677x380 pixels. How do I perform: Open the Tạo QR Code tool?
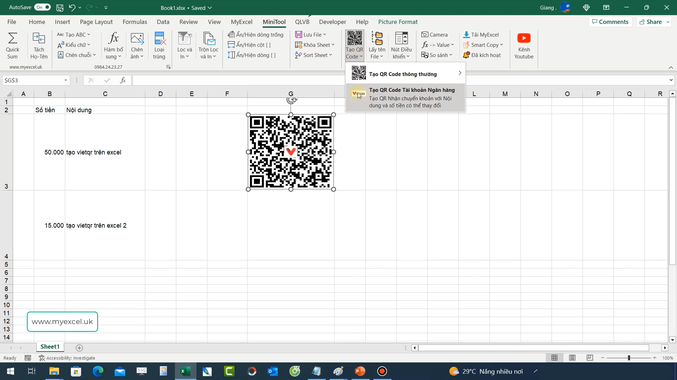(354, 45)
